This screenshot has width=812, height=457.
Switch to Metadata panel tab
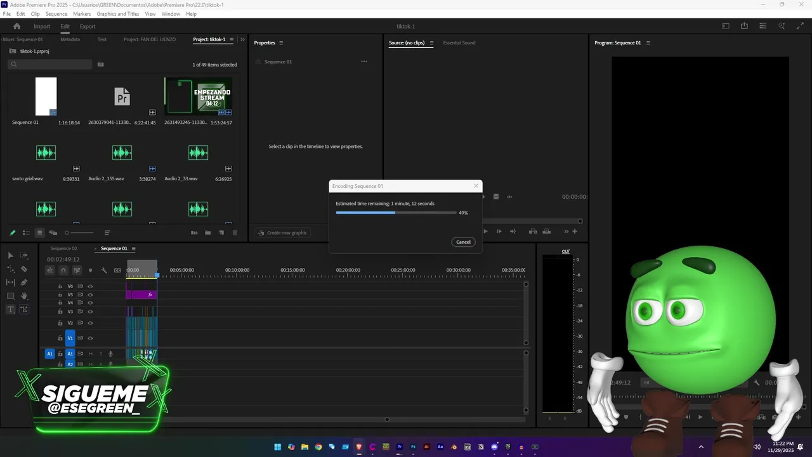point(70,39)
